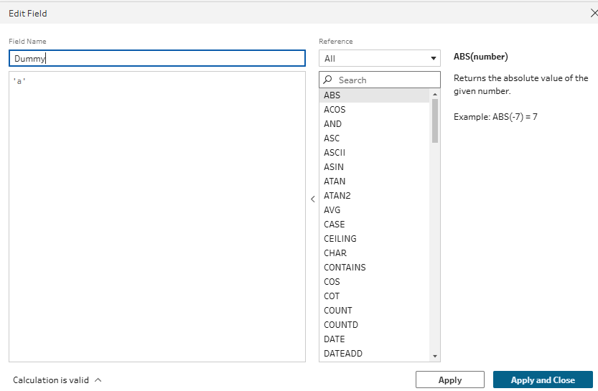Click the Apply button
Screen dimensions: 598x391
tap(449, 380)
